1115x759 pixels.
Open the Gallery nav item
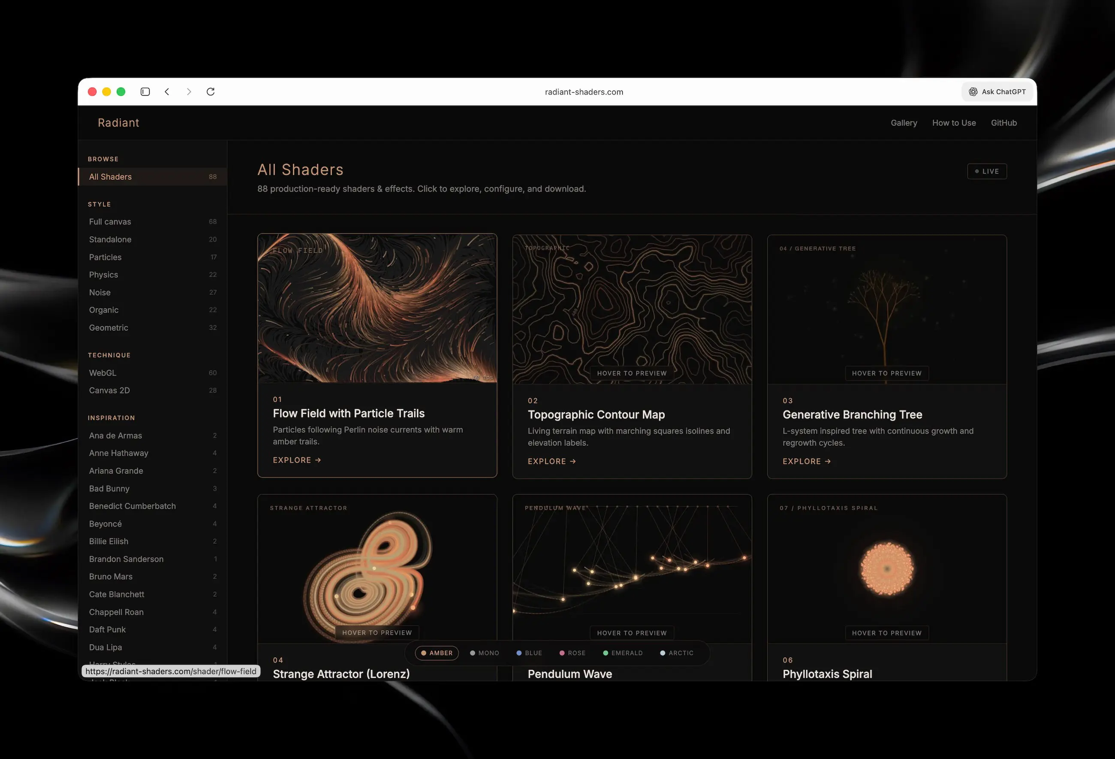pyautogui.click(x=904, y=123)
